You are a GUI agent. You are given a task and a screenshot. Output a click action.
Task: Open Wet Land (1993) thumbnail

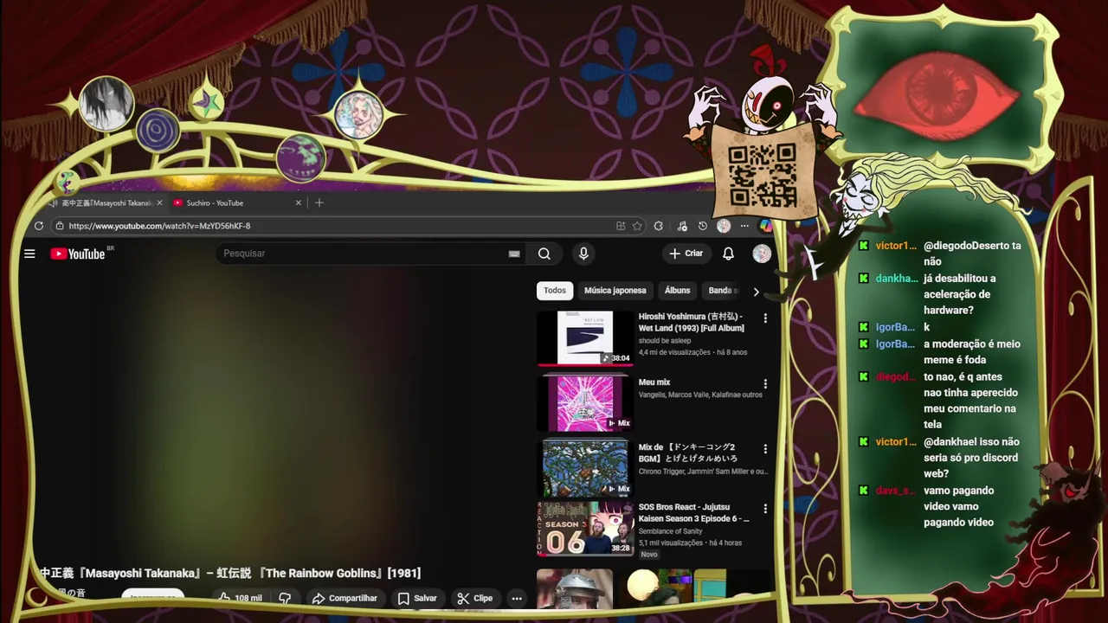coord(585,337)
